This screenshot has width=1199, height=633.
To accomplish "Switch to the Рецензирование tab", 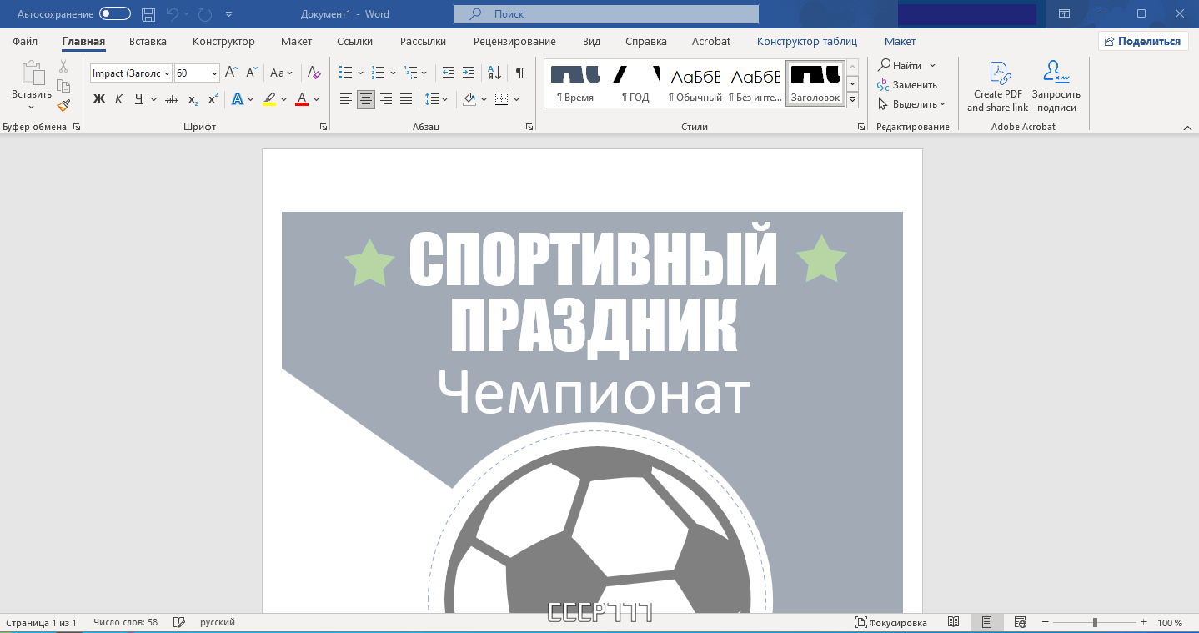I will click(514, 41).
